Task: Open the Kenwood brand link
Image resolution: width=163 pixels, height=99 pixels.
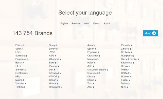Action: (55, 73)
